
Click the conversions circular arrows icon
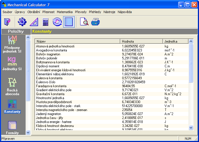point(57,22)
